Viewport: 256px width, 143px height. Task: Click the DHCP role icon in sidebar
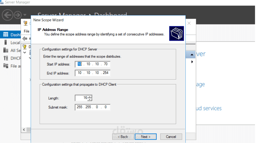pyautogui.click(x=6, y=58)
